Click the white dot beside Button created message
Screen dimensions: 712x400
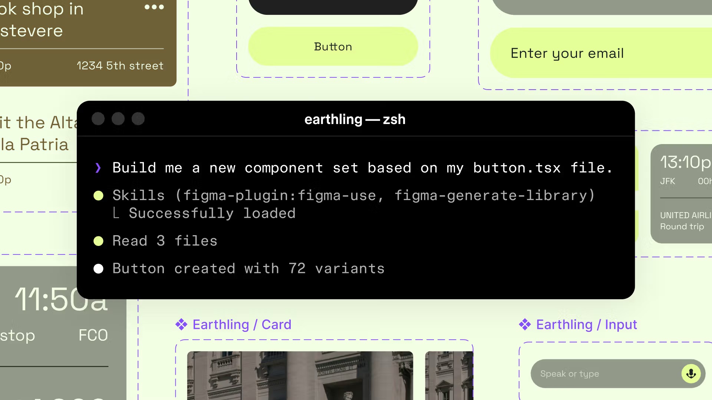98,269
